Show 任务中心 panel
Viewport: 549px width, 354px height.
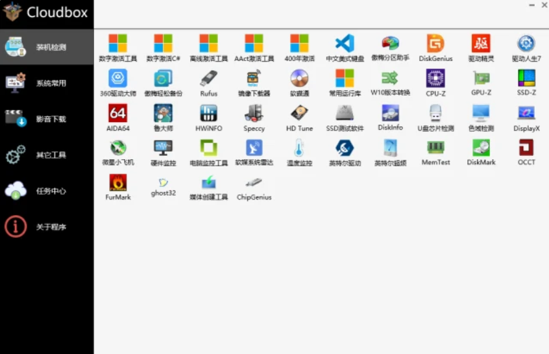[x=47, y=191]
